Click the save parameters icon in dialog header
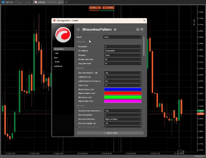The image size is (206, 158). (142, 29)
